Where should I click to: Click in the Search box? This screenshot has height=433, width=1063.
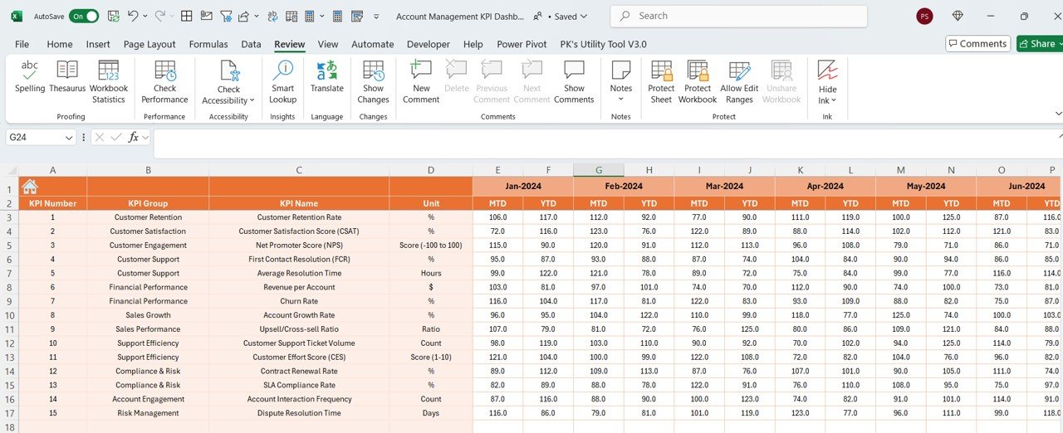click(739, 16)
